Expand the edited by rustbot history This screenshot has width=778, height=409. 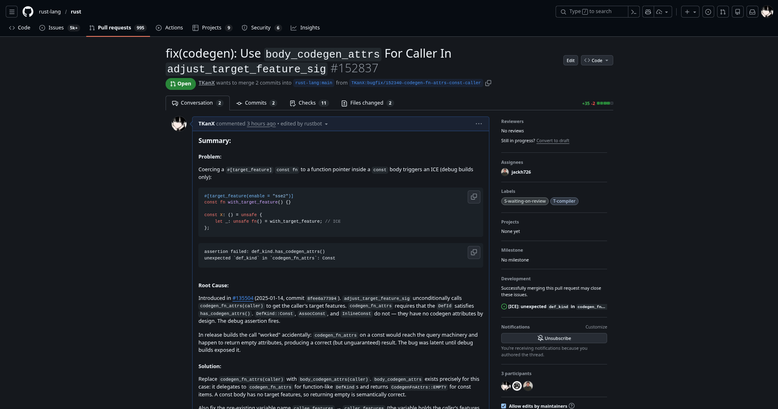pos(305,124)
